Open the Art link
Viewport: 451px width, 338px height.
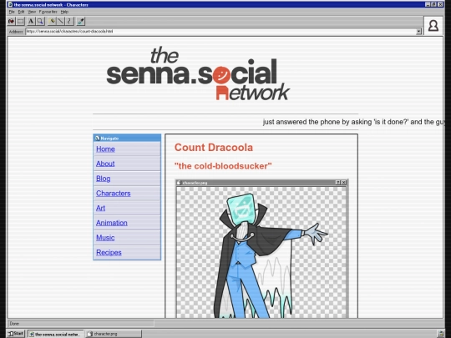coord(101,208)
